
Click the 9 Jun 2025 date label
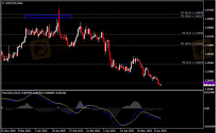160,131
